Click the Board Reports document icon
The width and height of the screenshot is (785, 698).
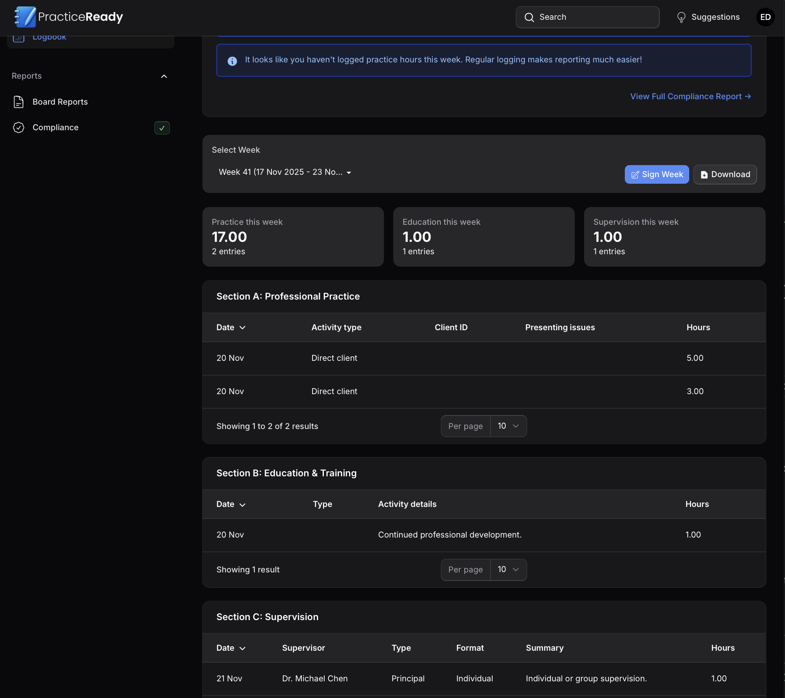(19, 102)
